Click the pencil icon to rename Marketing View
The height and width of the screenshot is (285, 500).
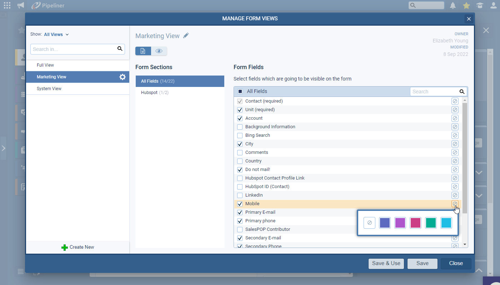pyautogui.click(x=186, y=36)
